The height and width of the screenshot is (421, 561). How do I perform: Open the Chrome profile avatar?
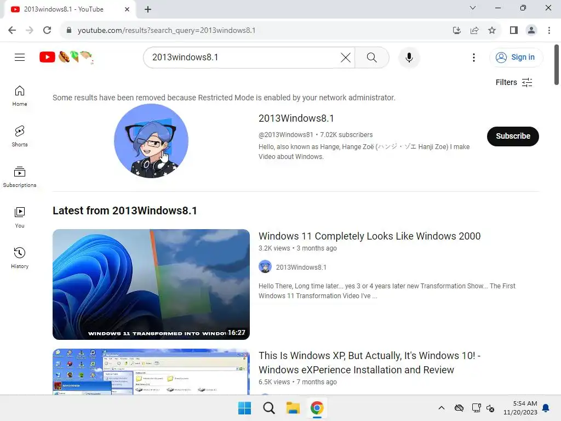[531, 30]
